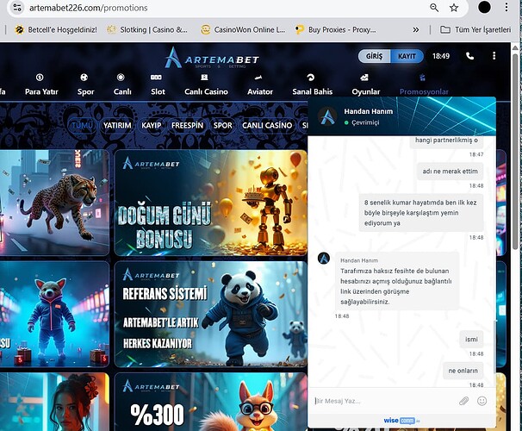Image resolution: width=522 pixels, height=431 pixels.
Task: Click the Aviator plane icon
Action: click(x=258, y=78)
